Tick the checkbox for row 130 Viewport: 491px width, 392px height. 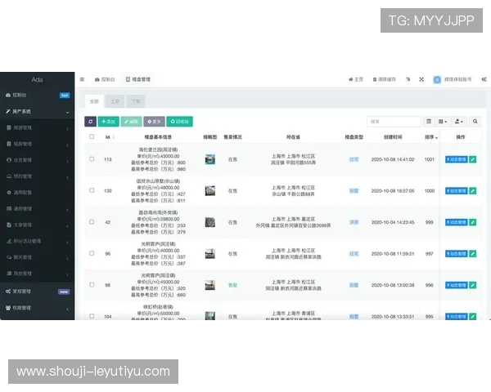pos(92,190)
